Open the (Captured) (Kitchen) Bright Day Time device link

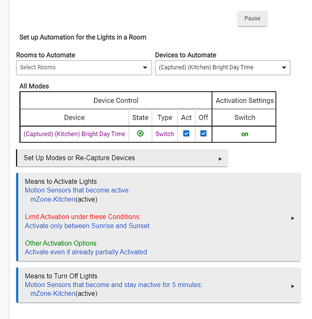pyautogui.click(x=74, y=134)
